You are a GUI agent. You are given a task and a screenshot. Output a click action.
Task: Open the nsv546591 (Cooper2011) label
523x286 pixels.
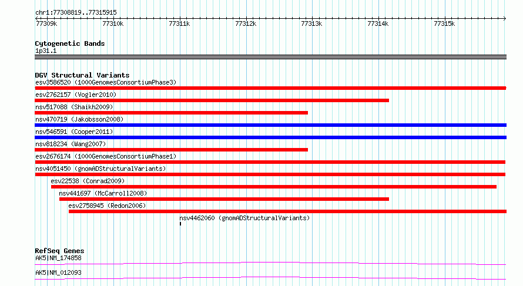74,132
